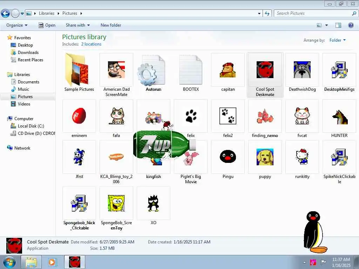Open Windows Media Player from taskbar

[x=52, y=262]
